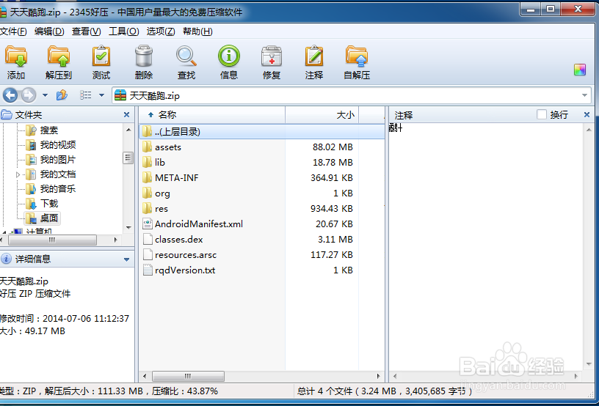599x406 pixels.
Task: Toggle the 换行 word wrap checkbox
Action: [x=541, y=114]
